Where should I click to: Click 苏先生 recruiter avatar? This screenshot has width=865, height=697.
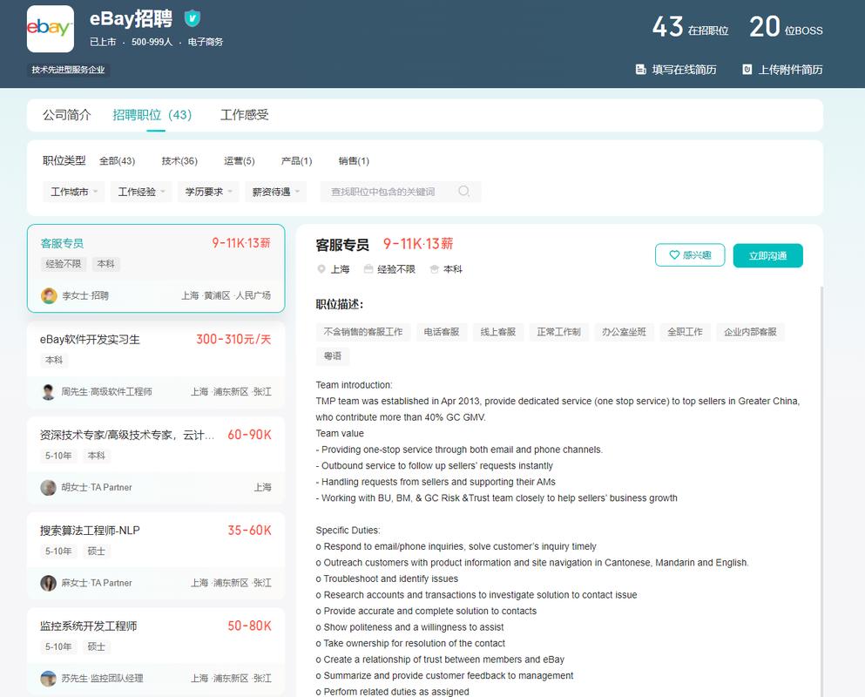49,678
